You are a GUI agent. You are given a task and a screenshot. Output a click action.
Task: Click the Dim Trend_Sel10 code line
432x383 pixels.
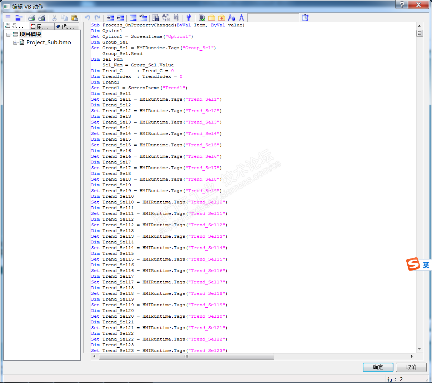point(112,196)
